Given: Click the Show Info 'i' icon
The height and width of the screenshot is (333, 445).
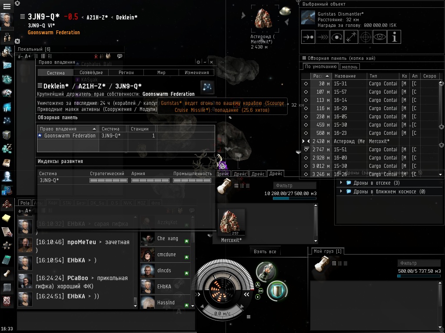Looking at the screenshot, I should pos(394,37).
